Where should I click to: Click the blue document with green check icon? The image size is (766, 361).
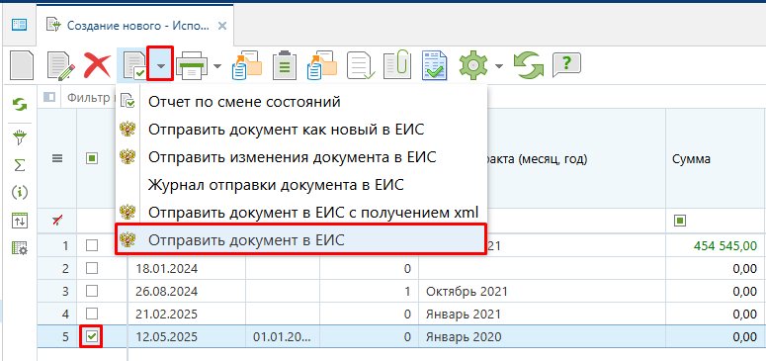coord(434,65)
